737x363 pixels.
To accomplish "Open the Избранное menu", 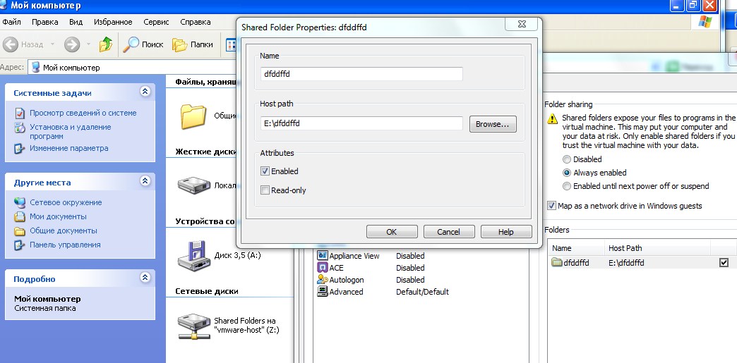I will 113,22.
